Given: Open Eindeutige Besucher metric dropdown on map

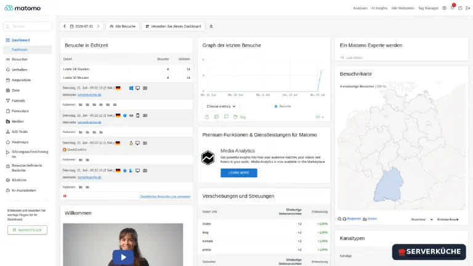Looking at the screenshot, I should (x=448, y=219).
